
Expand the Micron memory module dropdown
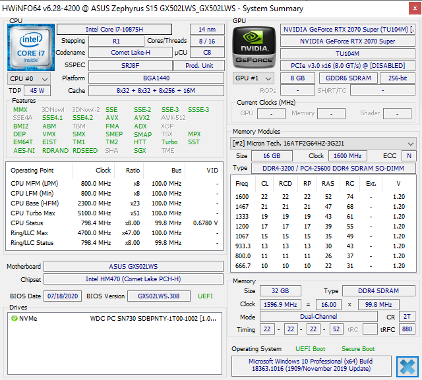323,144
